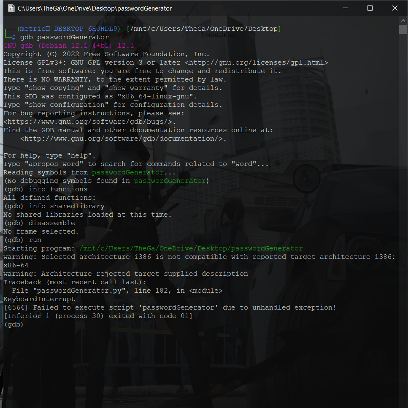The height and width of the screenshot is (408, 408).
Task: Click the 'gdb passwordGenerator' command line
Action: click(x=64, y=37)
